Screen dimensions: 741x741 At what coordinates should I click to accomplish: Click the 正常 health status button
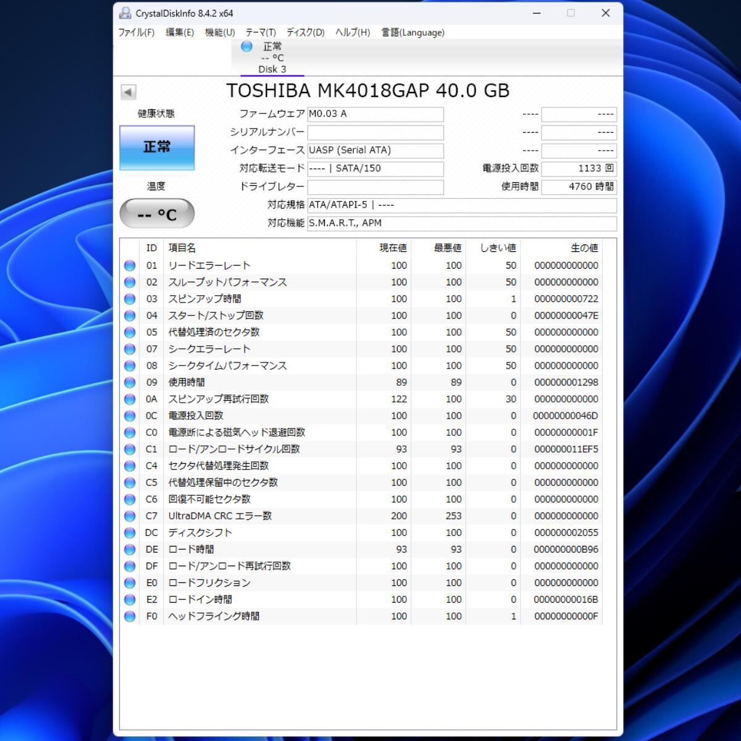157,148
